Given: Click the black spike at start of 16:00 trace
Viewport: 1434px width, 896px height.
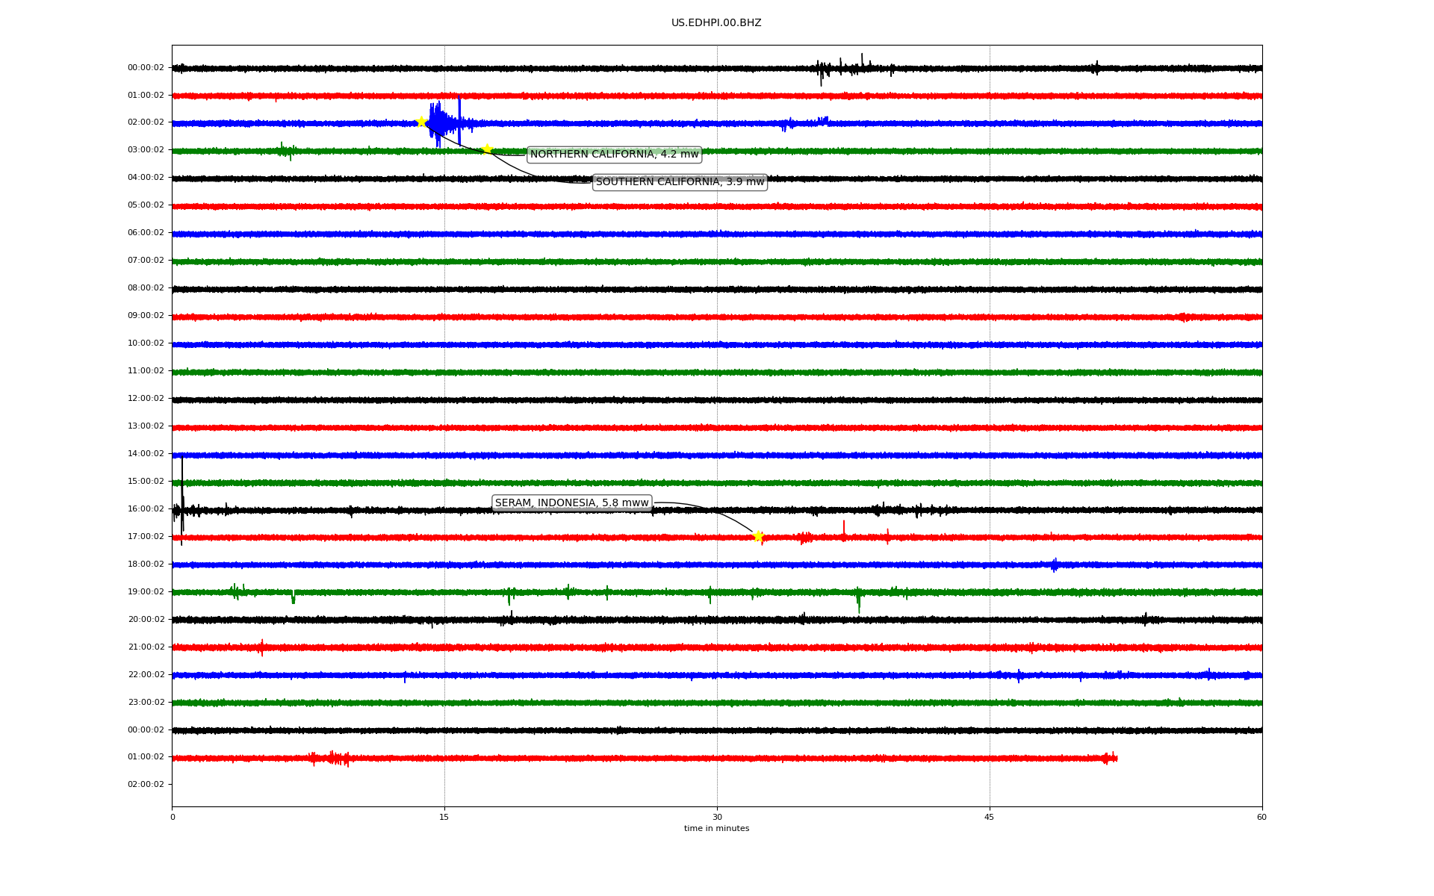Looking at the screenshot, I should coord(182,500).
